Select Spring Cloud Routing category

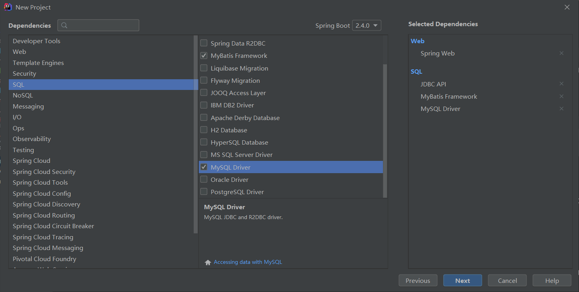(x=101, y=215)
